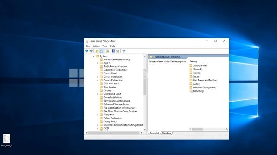The width and height of the screenshot is (277, 155).
Task: Click the settings pane horizontal scrollbar thumb
Action: (197, 129)
